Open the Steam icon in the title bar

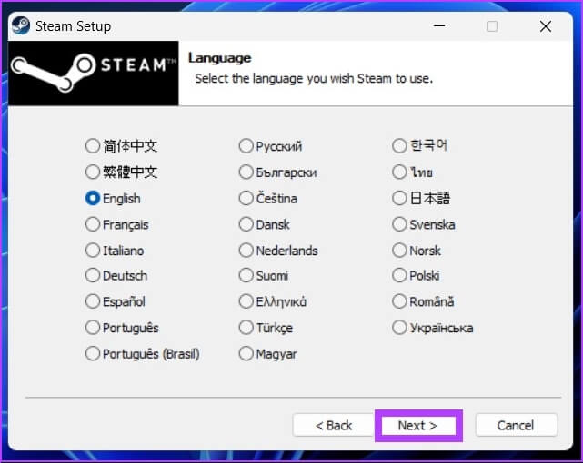click(21, 26)
